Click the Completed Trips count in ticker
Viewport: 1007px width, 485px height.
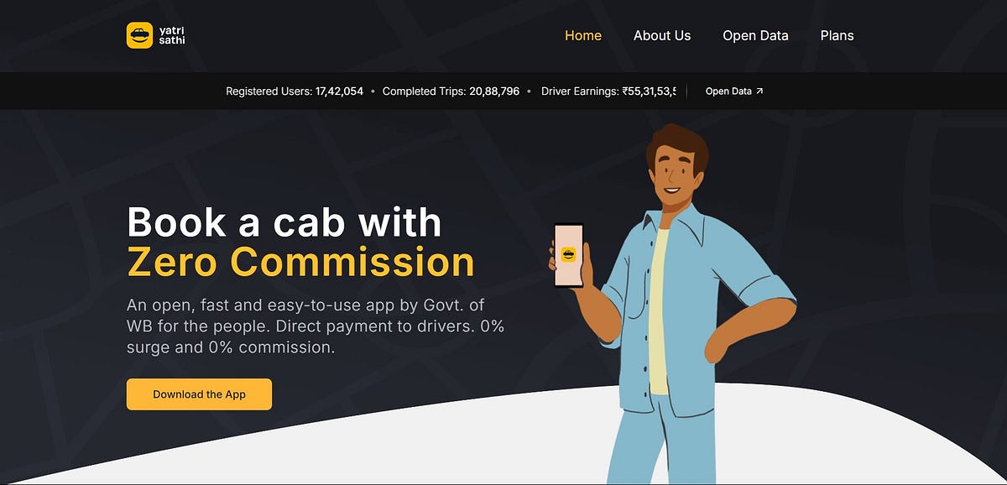coord(451,91)
